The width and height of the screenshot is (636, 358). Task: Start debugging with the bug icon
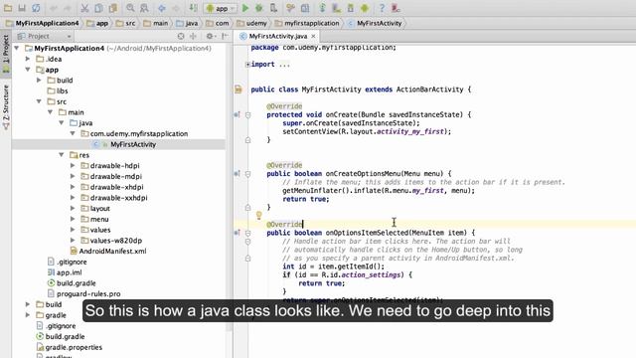pyautogui.click(x=259, y=8)
